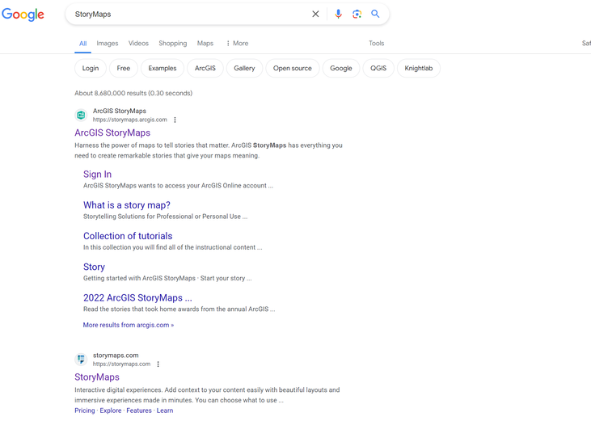Screen dimensions: 591x421
Task: Switch to the Images tab
Action: [108, 44]
